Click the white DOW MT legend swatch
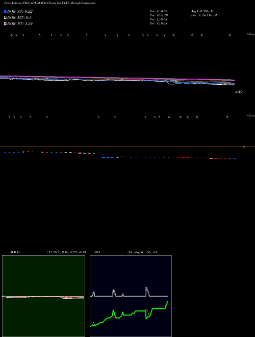Viewport: 255px width, 337px height. click(6, 18)
